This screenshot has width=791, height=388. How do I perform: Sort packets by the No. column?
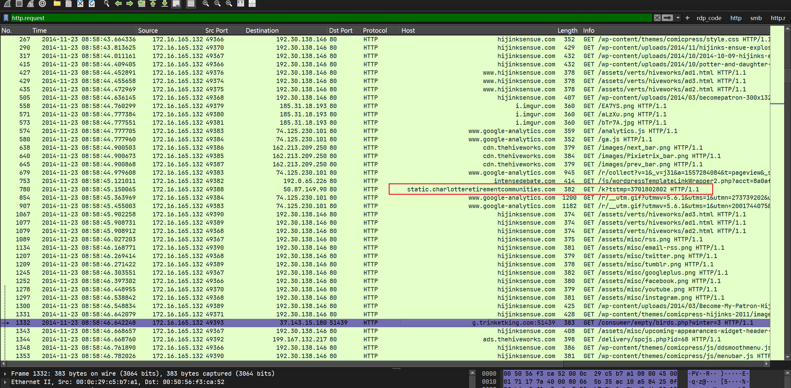click(15, 30)
